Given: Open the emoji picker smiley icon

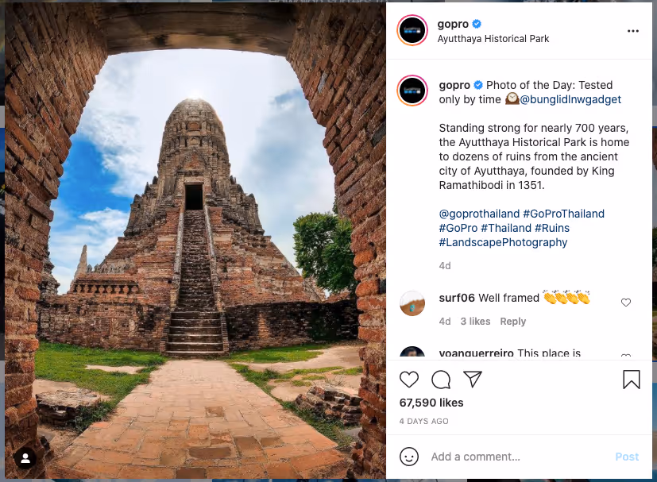Looking at the screenshot, I should [409, 457].
